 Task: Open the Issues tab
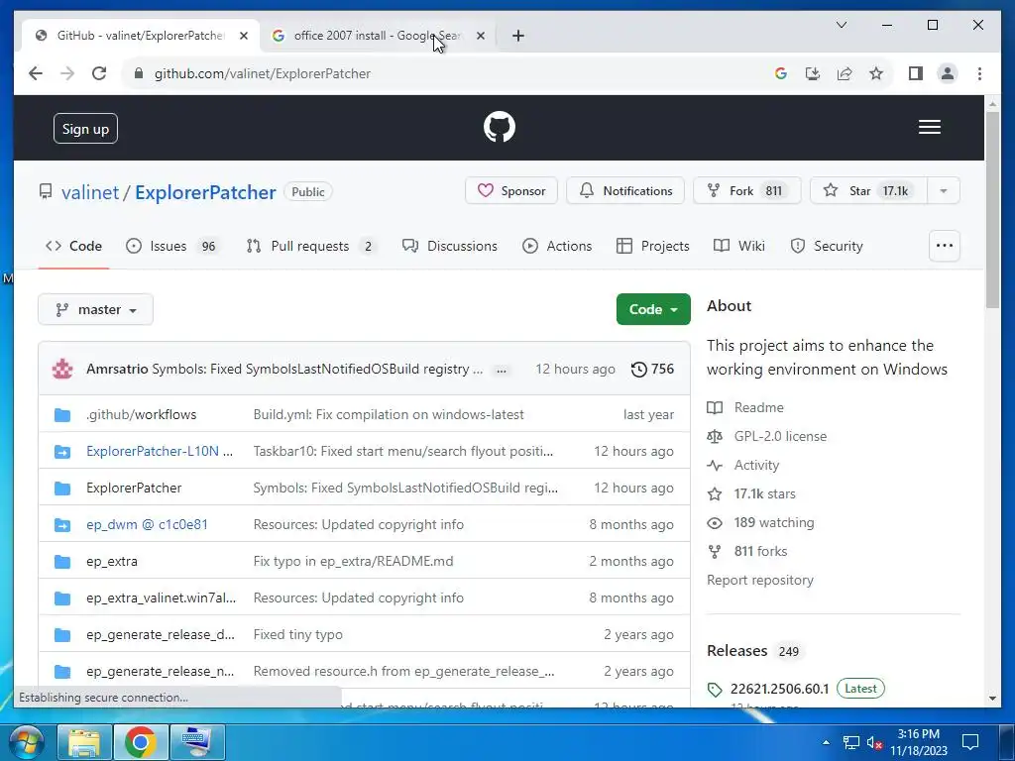(x=172, y=246)
